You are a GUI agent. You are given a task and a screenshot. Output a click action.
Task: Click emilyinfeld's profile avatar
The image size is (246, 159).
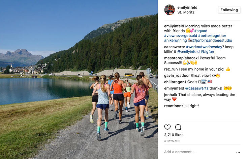(x=170, y=10)
